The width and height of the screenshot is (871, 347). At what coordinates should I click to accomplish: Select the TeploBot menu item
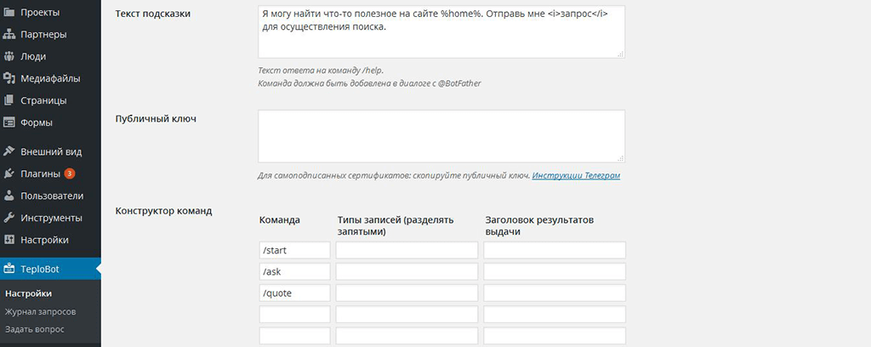point(50,270)
